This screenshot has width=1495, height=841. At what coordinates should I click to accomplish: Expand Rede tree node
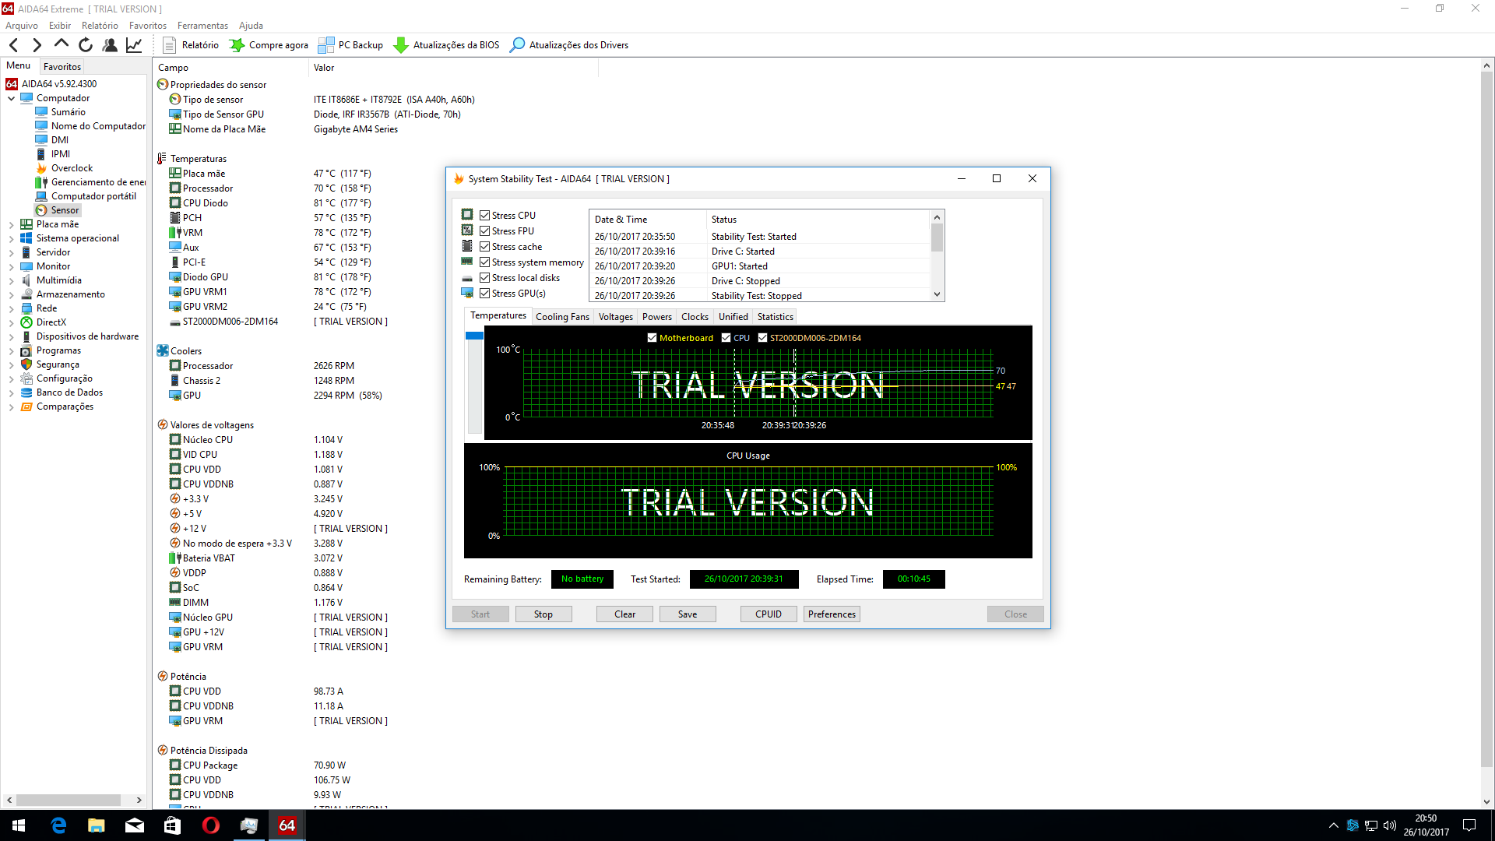pos(12,308)
